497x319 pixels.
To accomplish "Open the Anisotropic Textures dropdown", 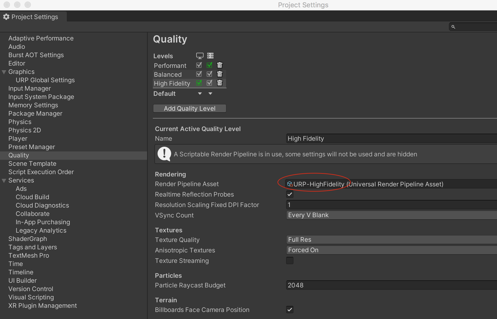I will (x=391, y=250).
